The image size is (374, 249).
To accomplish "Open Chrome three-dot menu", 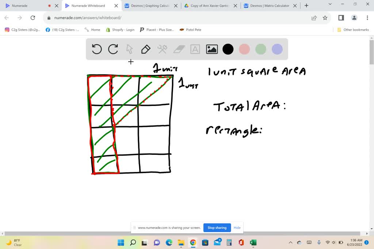I will 367,18.
